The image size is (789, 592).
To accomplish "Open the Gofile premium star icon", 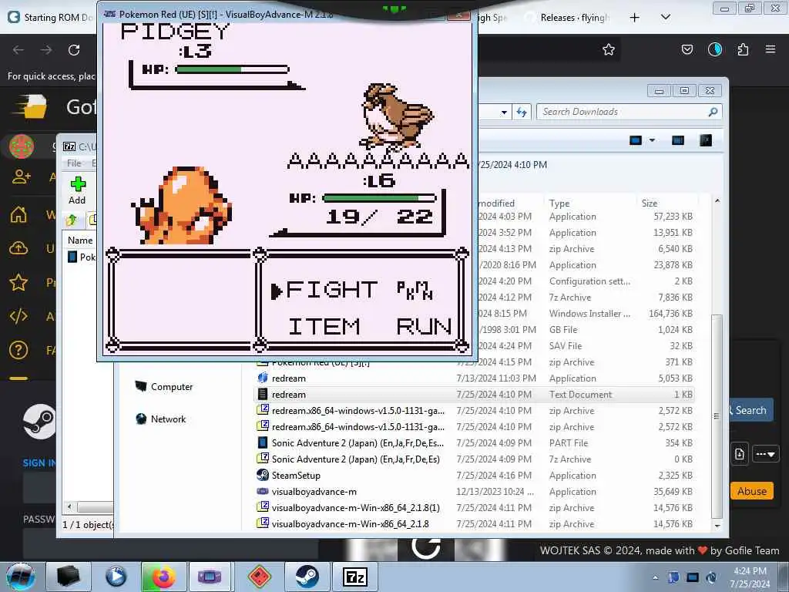I will tap(18, 282).
